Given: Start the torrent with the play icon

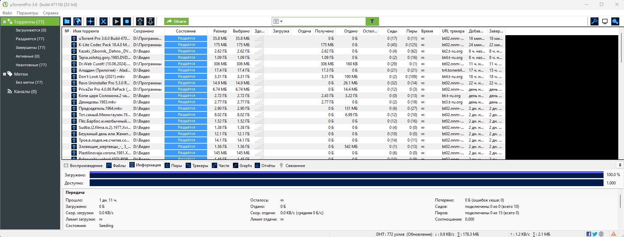Looking at the screenshot, I should click(117, 21).
